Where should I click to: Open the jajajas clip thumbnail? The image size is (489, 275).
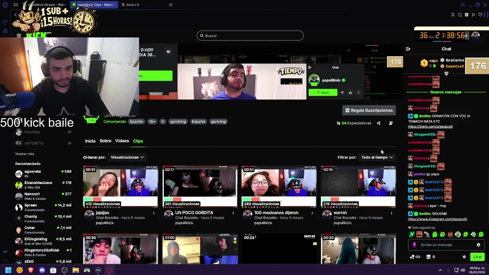point(121,186)
